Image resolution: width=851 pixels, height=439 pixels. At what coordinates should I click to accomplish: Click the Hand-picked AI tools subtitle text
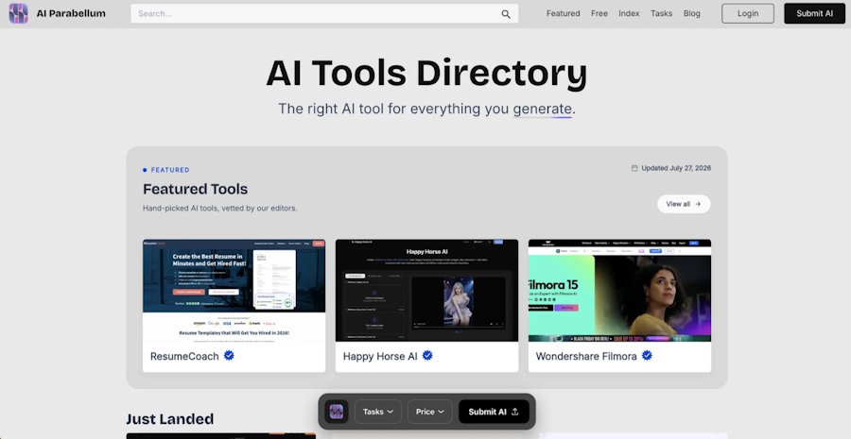point(219,208)
